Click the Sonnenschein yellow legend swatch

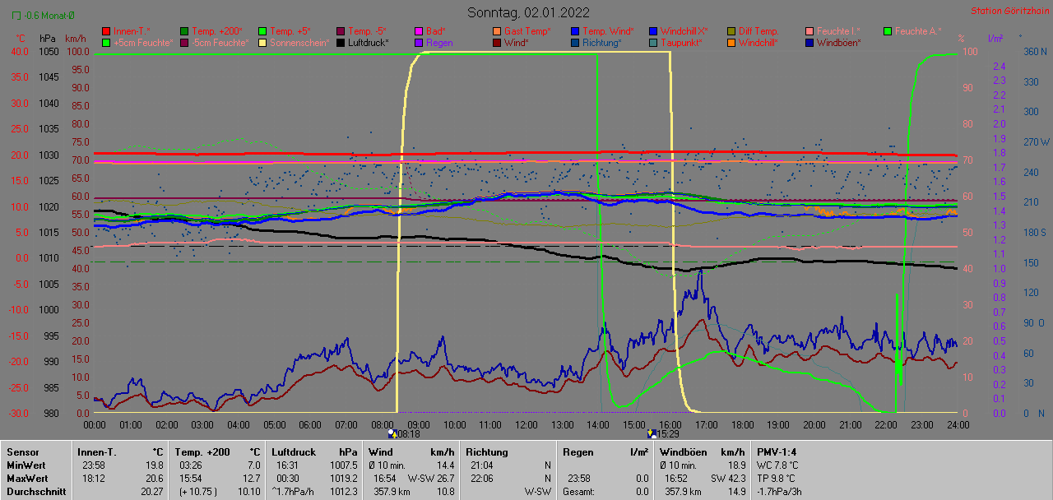(x=262, y=42)
